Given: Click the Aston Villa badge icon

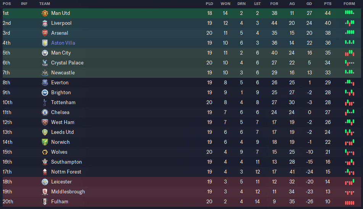Looking at the screenshot, I should [x=45, y=43].
